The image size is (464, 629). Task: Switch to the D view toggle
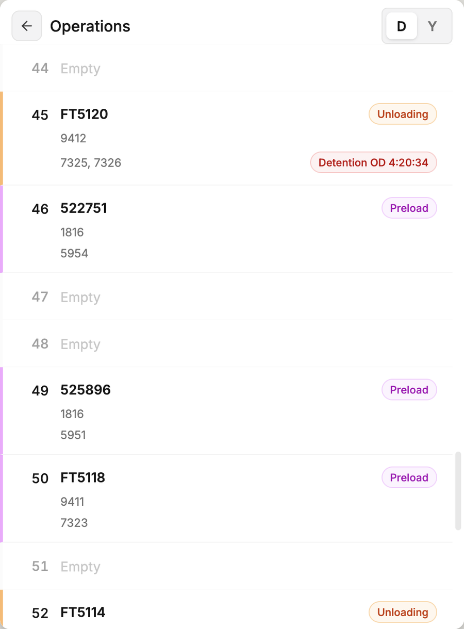coord(401,26)
